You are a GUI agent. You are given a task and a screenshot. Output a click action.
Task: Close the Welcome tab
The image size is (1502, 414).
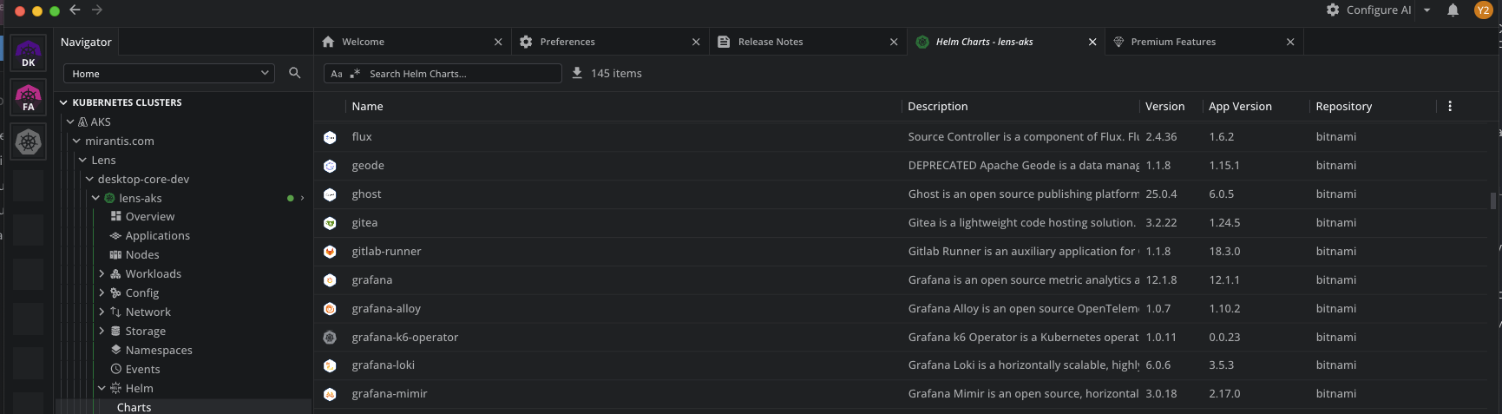[x=498, y=42]
